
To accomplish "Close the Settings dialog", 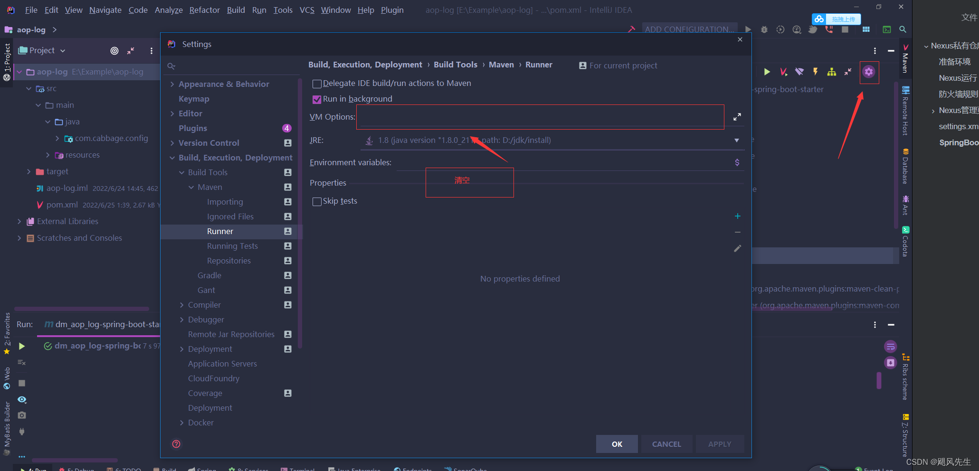I will point(740,40).
